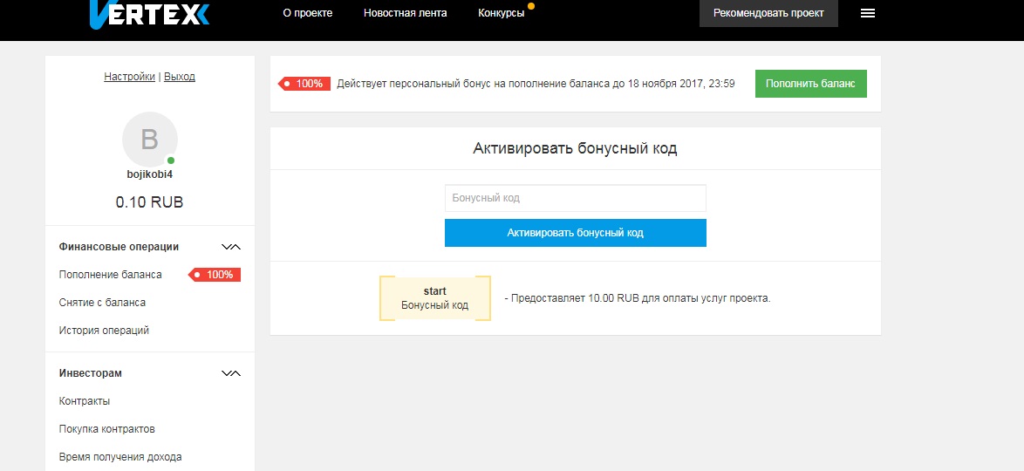Click the yellow start bonus code ticket

click(434, 298)
